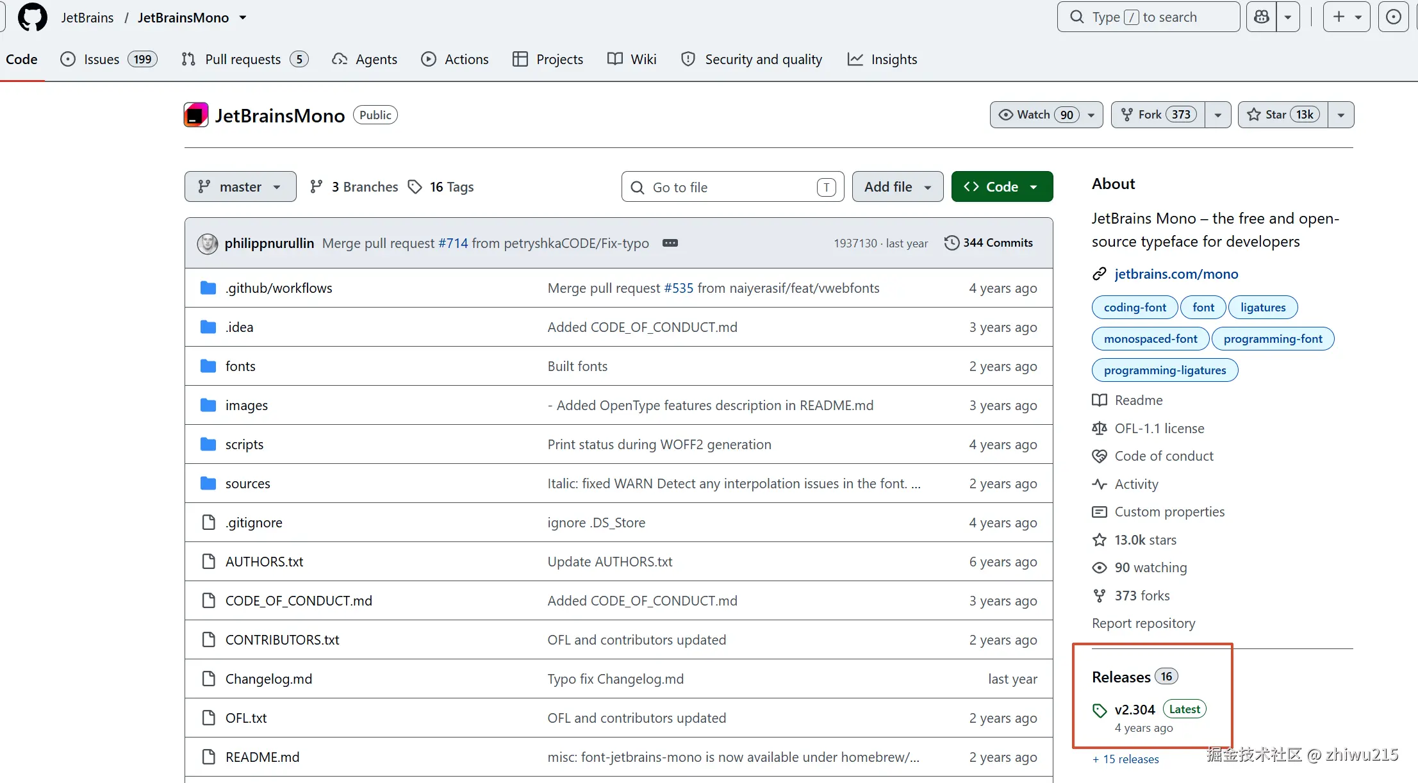
Task: Click the JetBrainsMono repository avatar icon
Action: pos(196,115)
